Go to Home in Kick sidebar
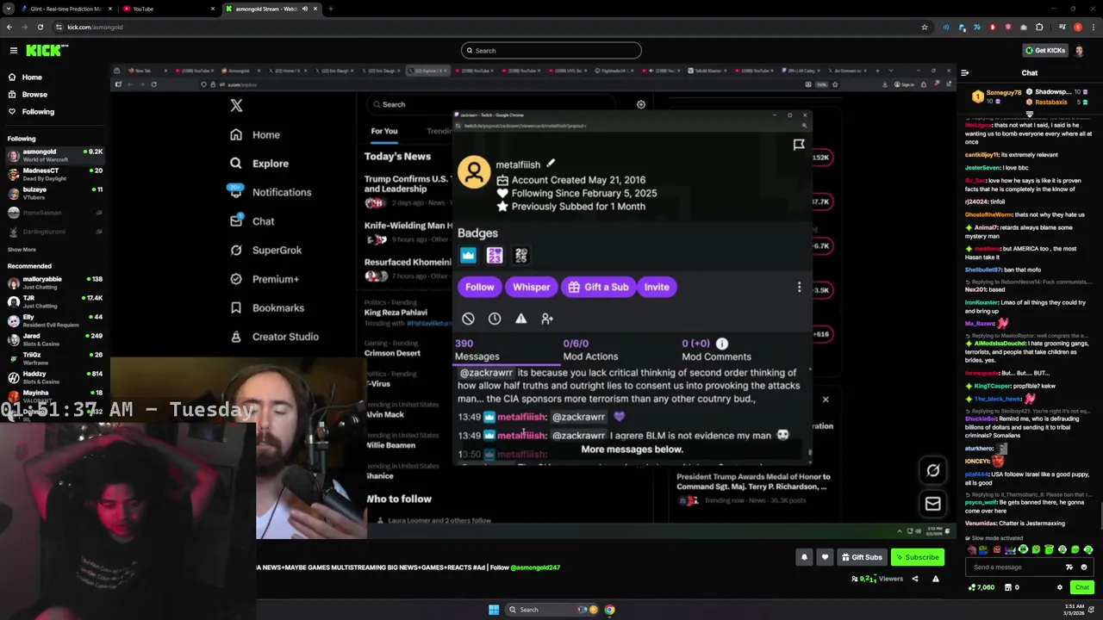 [32, 77]
